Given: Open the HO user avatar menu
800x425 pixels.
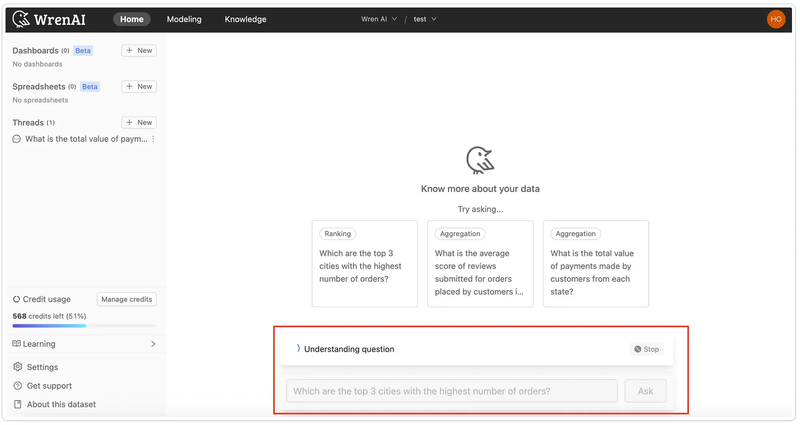Looking at the screenshot, I should point(776,19).
